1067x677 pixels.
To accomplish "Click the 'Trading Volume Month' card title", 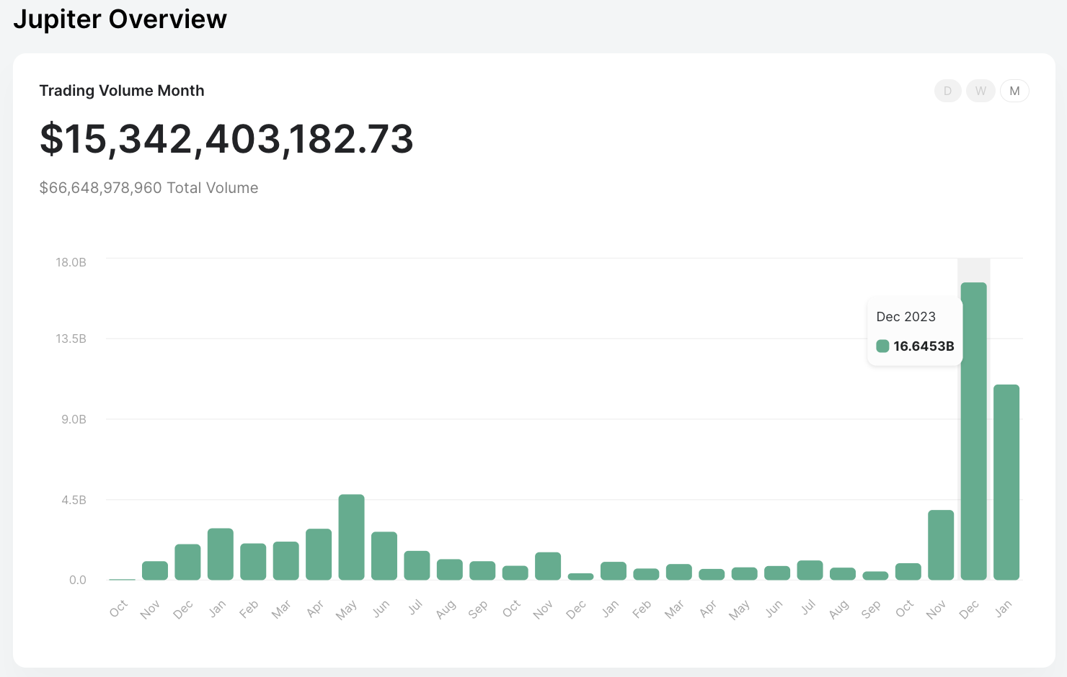I will click(122, 91).
